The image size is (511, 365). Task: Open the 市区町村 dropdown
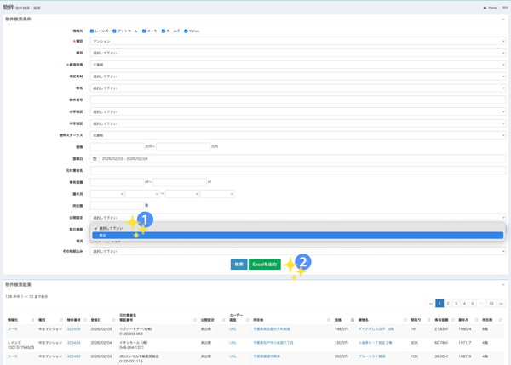pos(298,77)
